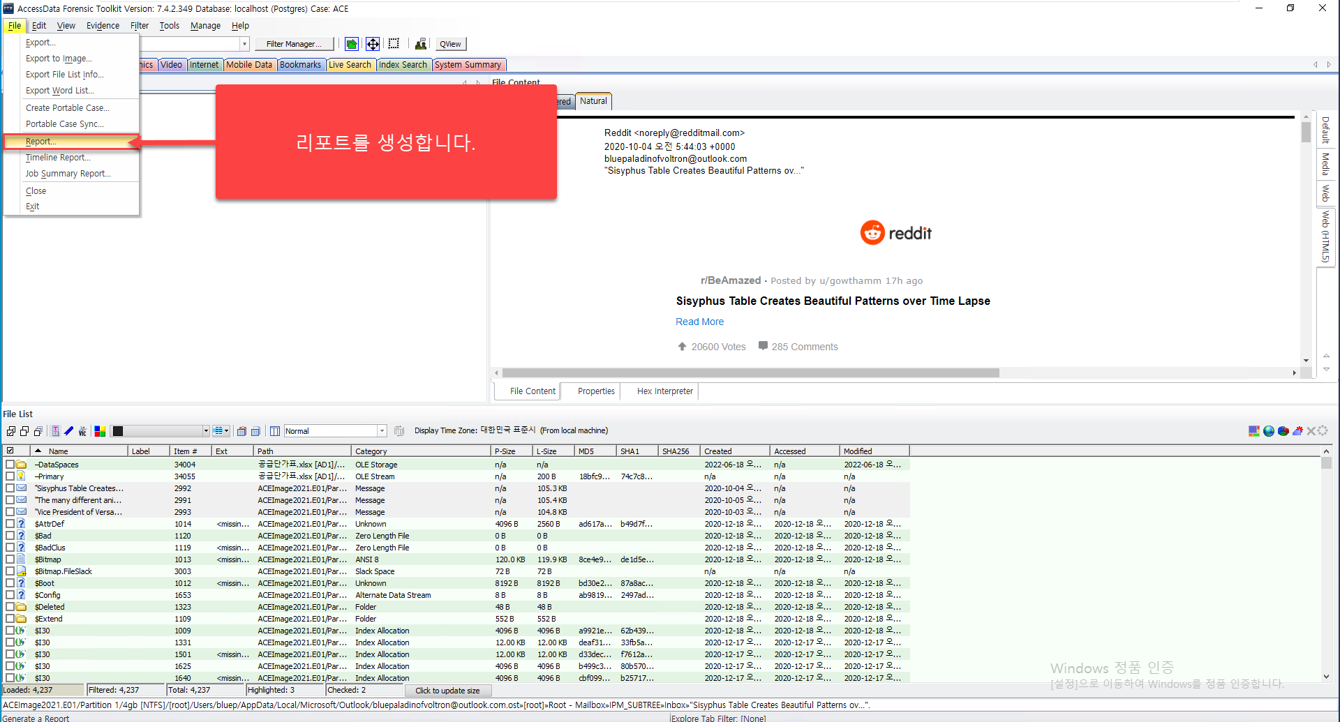Click the blue pen label icon
Viewport: 1340px width, 722px height.
tap(68, 431)
